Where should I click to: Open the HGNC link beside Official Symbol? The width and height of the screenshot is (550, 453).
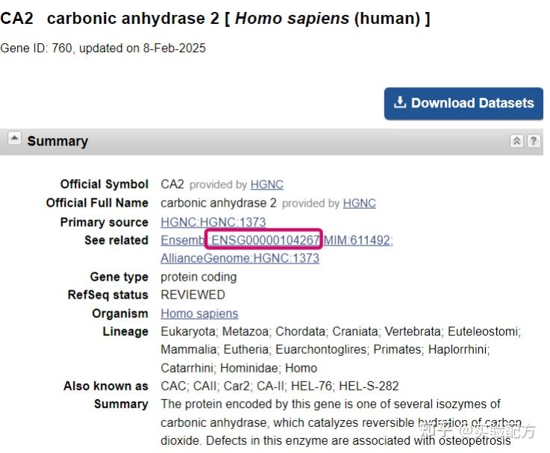pos(266,184)
